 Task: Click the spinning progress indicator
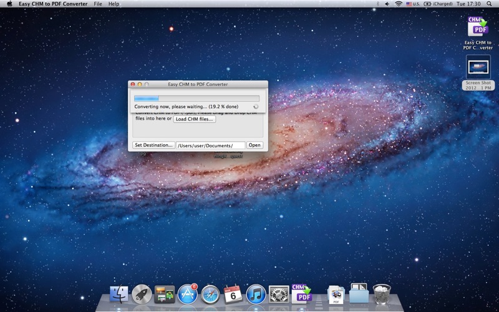(256, 107)
